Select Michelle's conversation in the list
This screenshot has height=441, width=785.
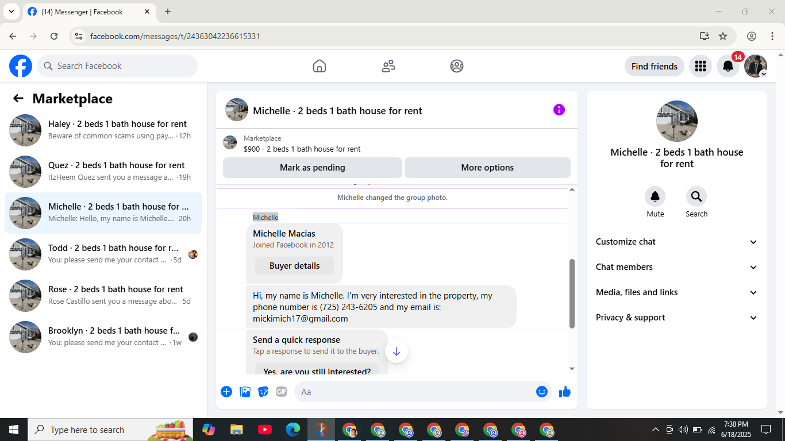tap(103, 213)
